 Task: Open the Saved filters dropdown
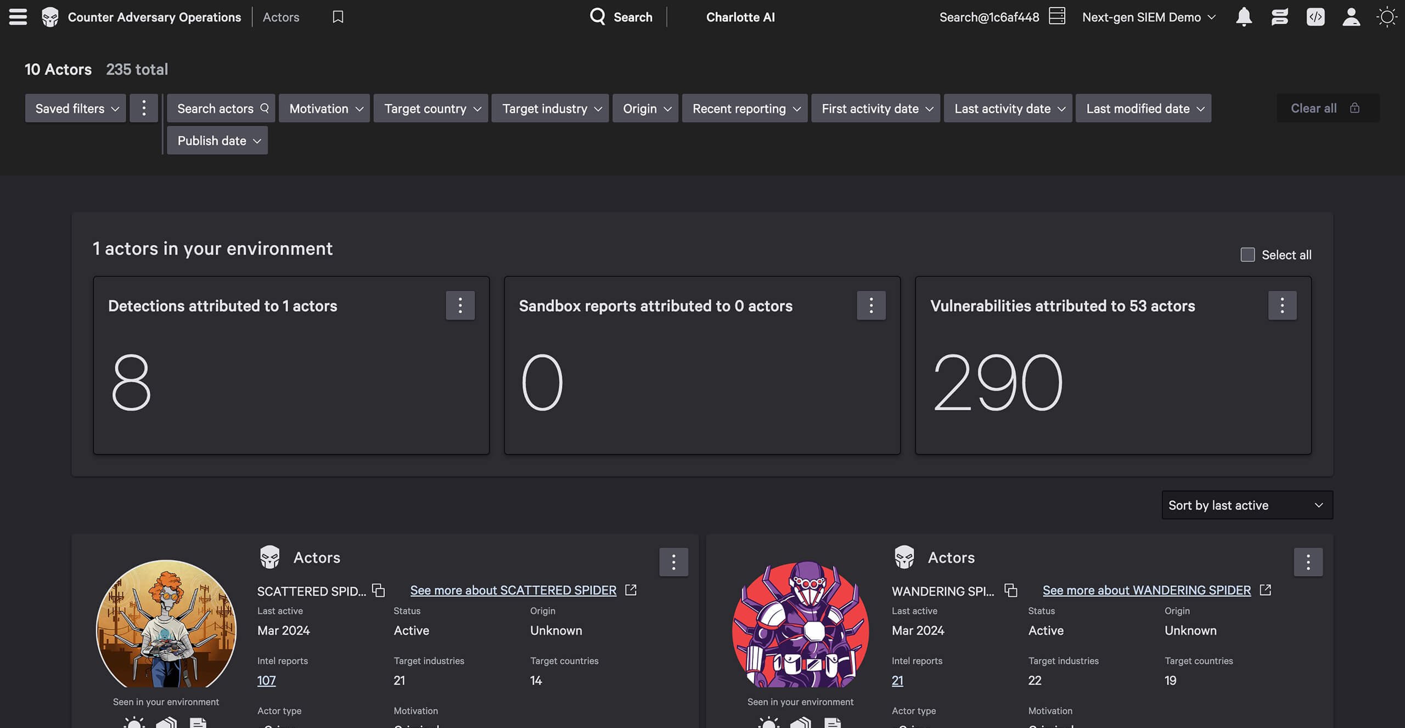point(76,109)
